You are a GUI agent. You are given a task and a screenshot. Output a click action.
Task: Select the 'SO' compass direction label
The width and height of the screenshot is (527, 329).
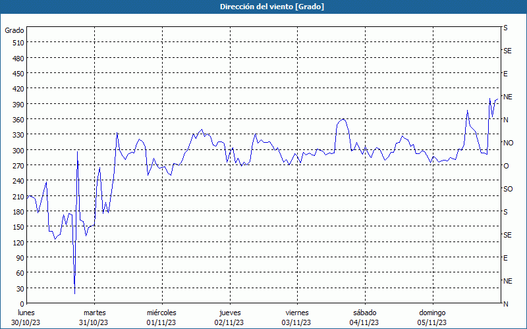tap(508, 189)
